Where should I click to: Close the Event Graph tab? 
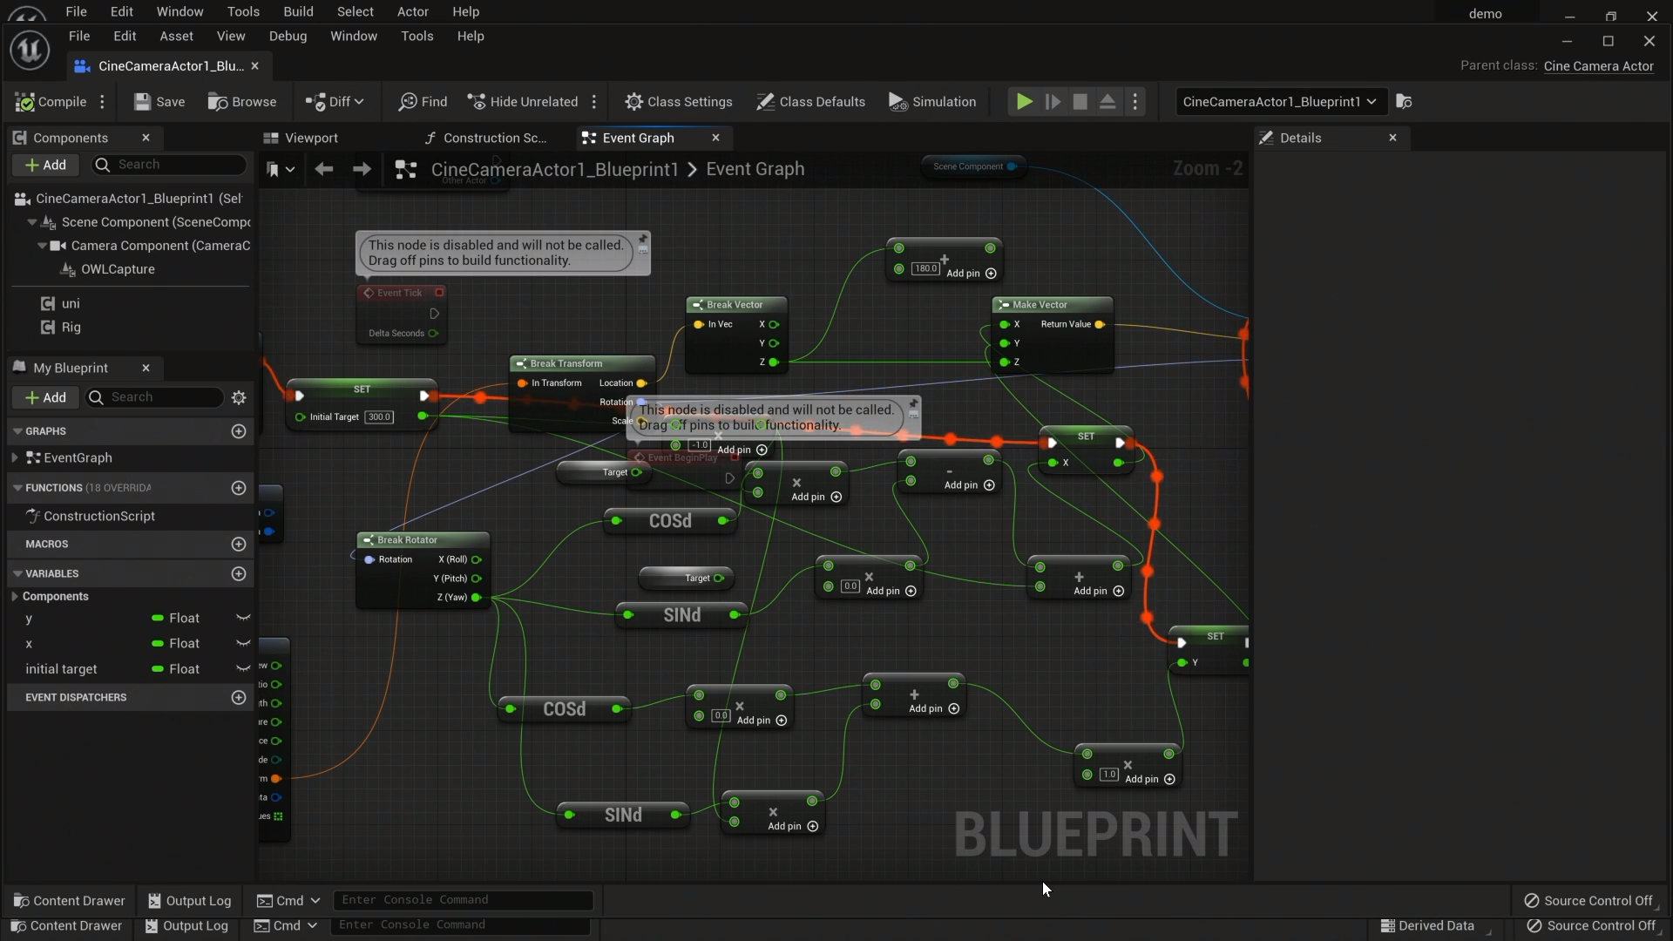pyautogui.click(x=716, y=138)
